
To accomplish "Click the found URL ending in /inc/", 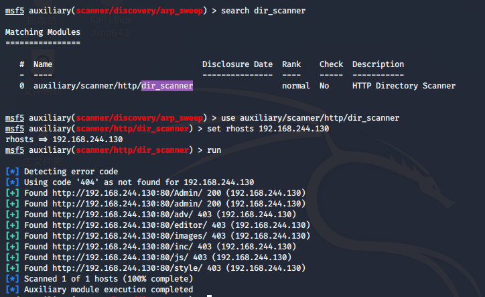I will click(123, 247).
